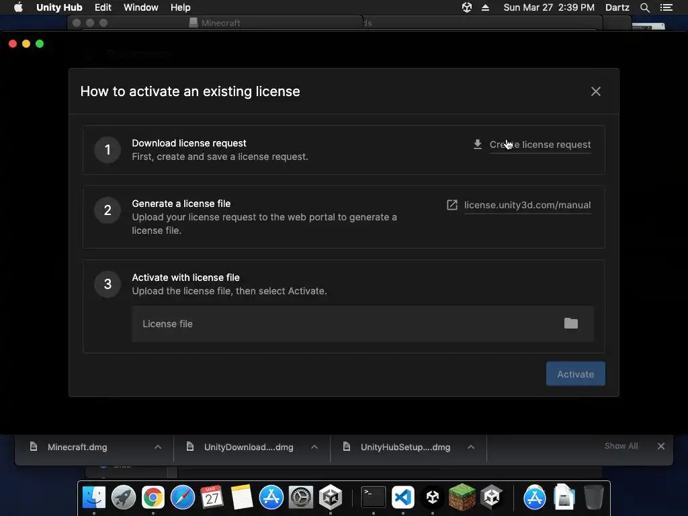The height and width of the screenshot is (516, 688).
Task: Open Calendar from the Dock
Action: (212, 497)
